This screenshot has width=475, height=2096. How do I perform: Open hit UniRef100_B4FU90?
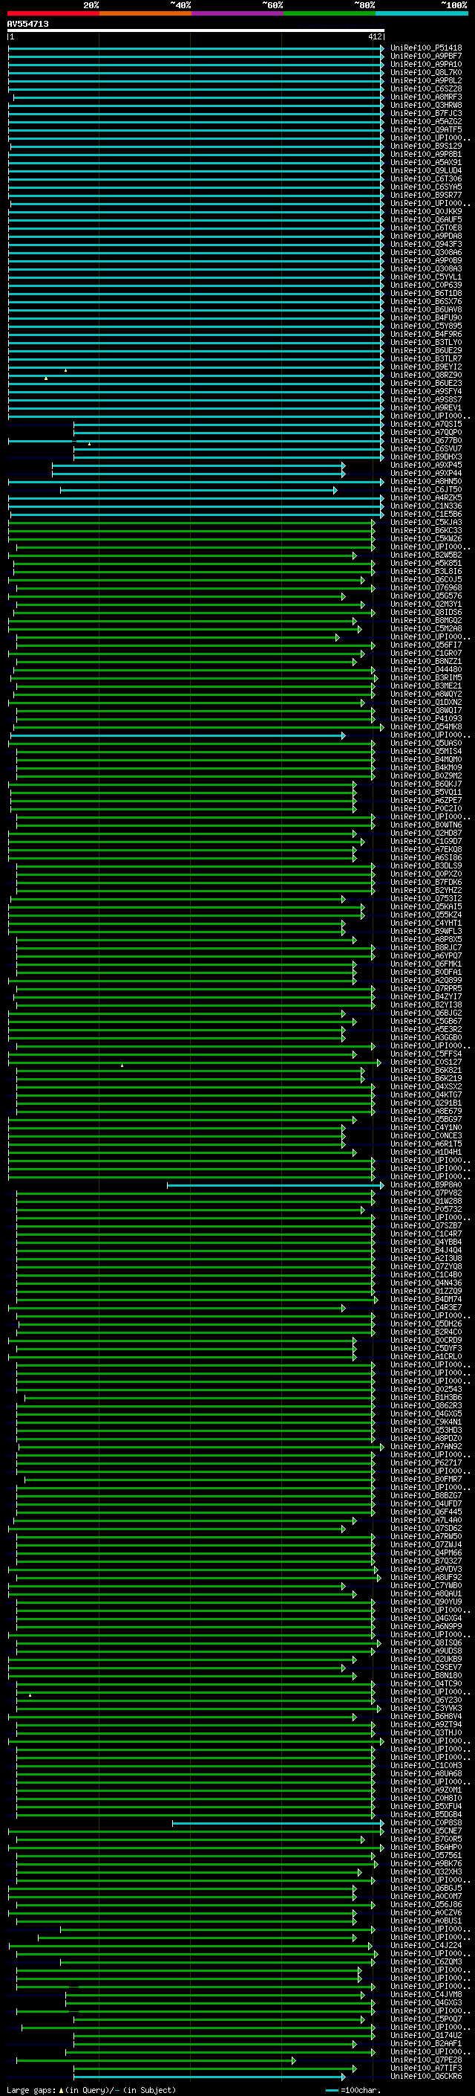[426, 317]
